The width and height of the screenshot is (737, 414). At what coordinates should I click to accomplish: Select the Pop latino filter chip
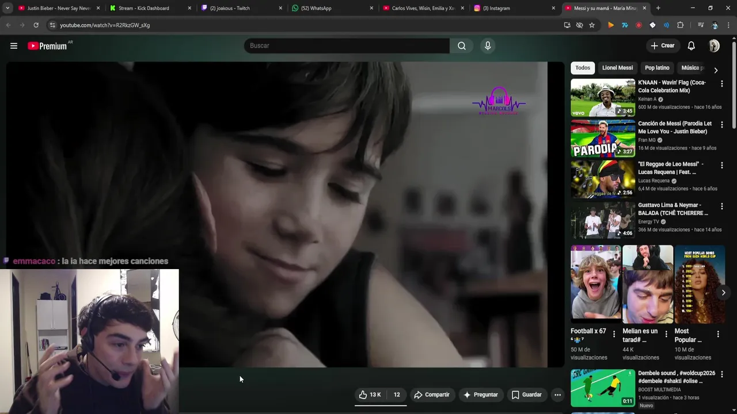point(657,68)
